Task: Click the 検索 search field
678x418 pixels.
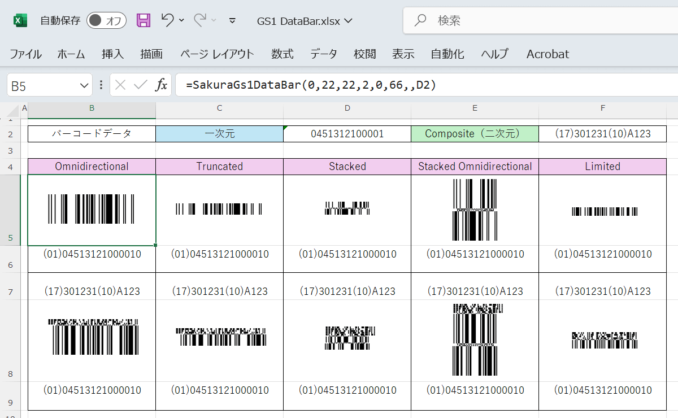Action: [x=480, y=20]
